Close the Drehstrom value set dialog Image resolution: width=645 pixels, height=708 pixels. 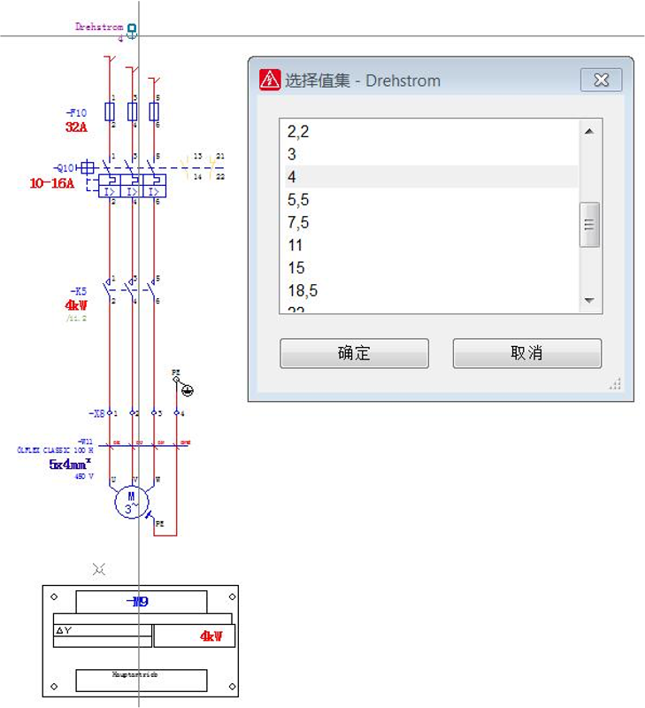602,81
